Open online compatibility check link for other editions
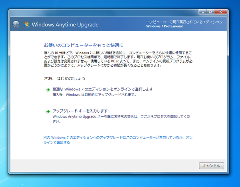The image size is (240, 187). tap(118, 140)
